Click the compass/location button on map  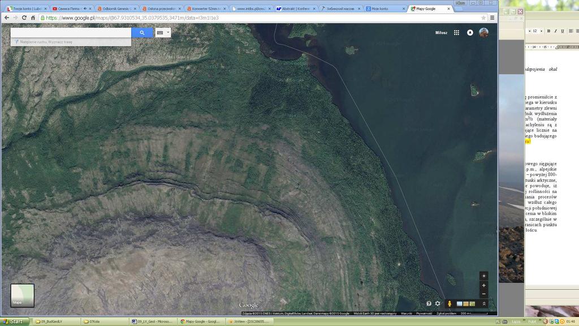pyautogui.click(x=484, y=276)
